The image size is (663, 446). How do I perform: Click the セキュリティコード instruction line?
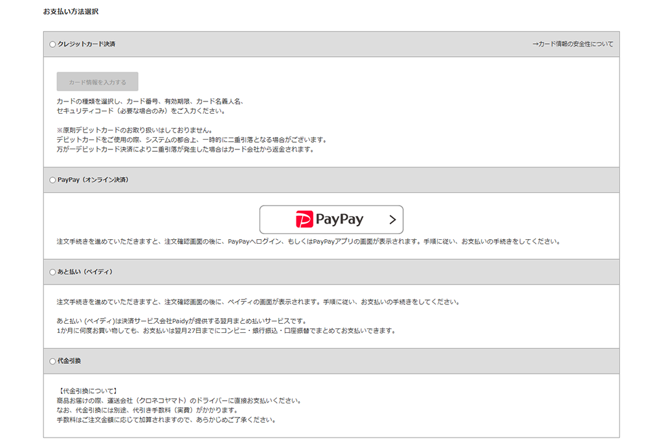[x=140, y=111]
